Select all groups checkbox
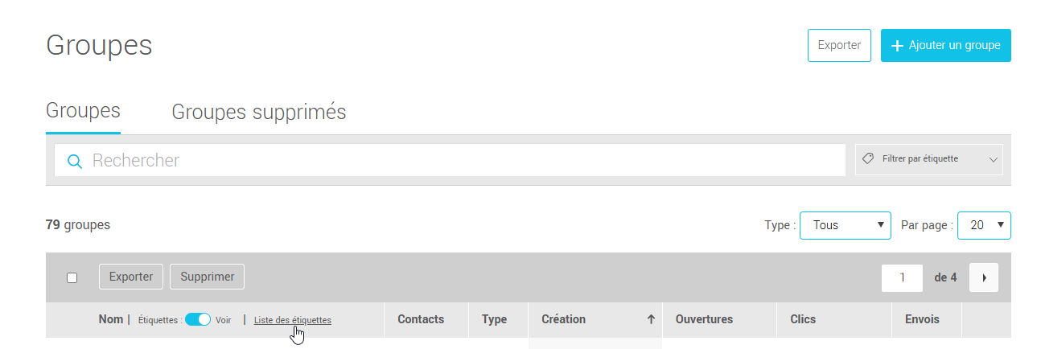1041x349 pixels. [x=72, y=277]
